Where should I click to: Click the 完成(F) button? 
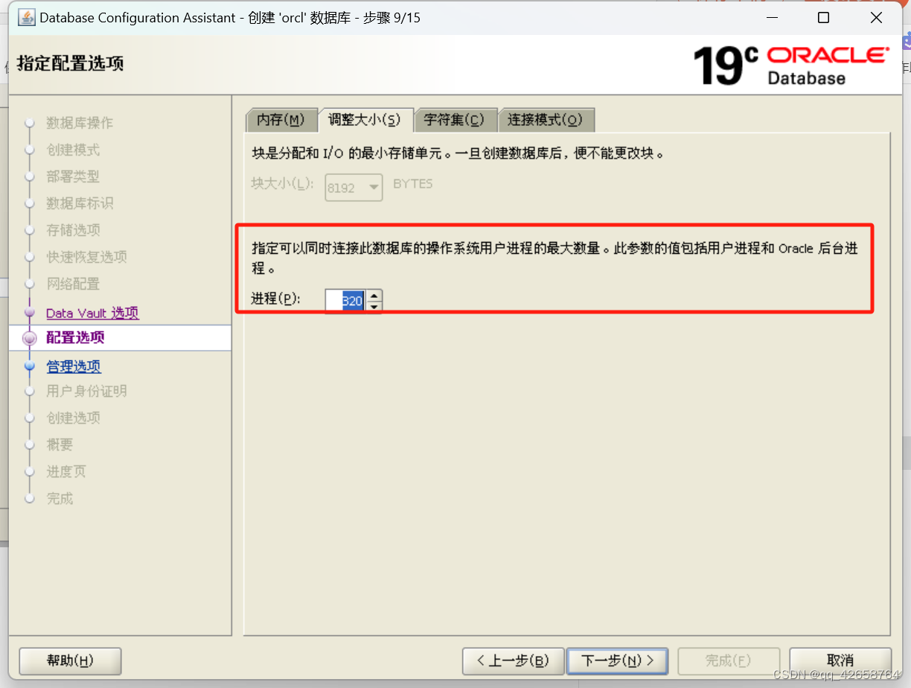coord(728,660)
